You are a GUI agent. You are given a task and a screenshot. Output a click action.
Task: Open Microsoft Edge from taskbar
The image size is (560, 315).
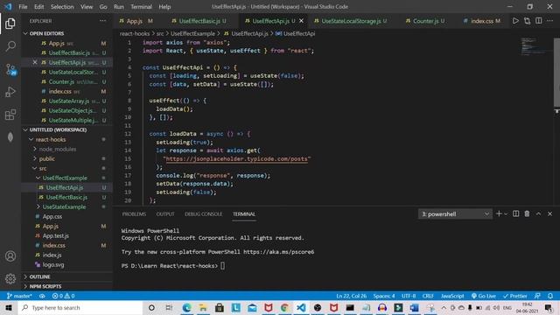(186, 307)
